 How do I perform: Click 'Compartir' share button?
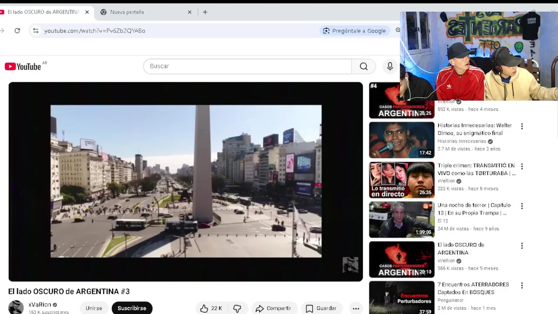273,308
